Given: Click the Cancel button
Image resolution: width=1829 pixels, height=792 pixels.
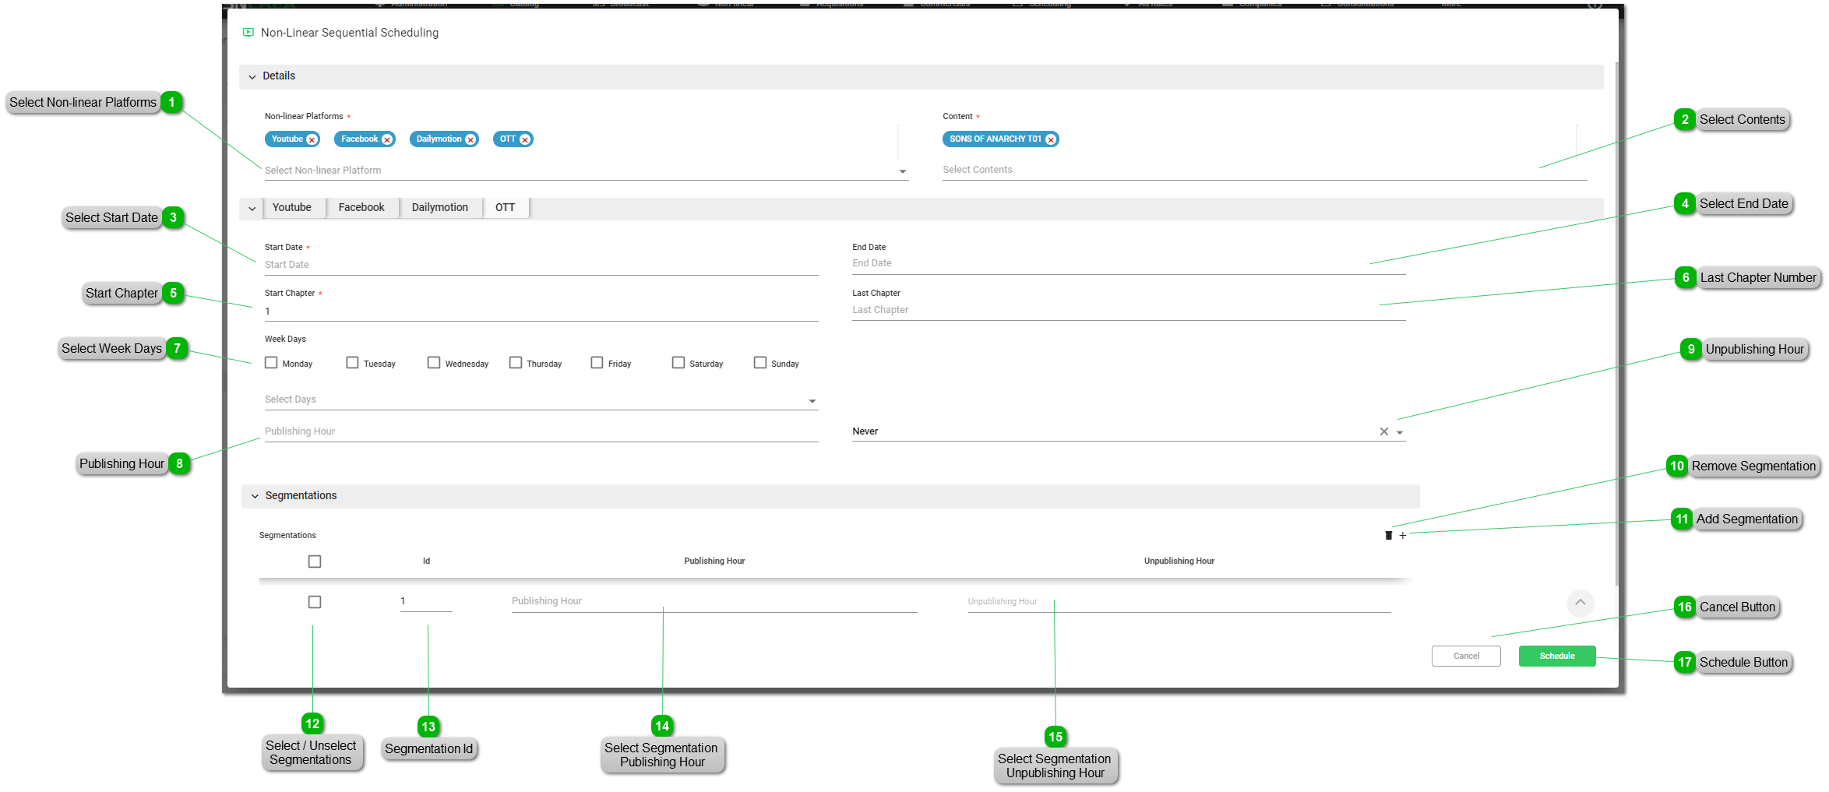Looking at the screenshot, I should (1466, 656).
